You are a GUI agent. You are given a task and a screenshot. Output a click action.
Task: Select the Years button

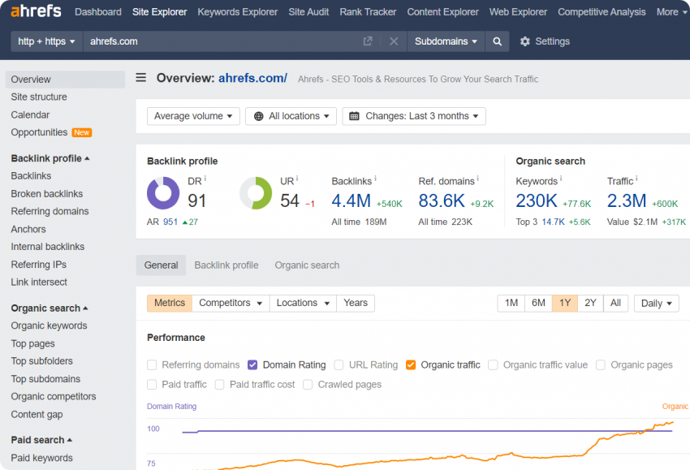pos(356,304)
